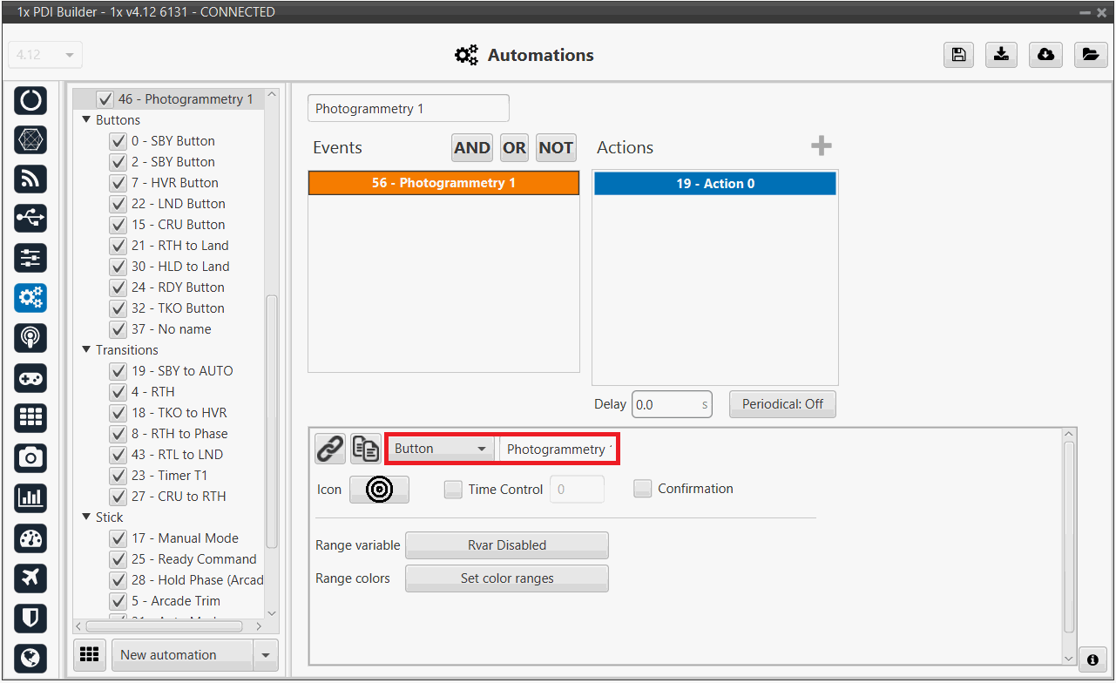Click the chain link icon
Screen dimensions: 1116x683
(x=330, y=449)
